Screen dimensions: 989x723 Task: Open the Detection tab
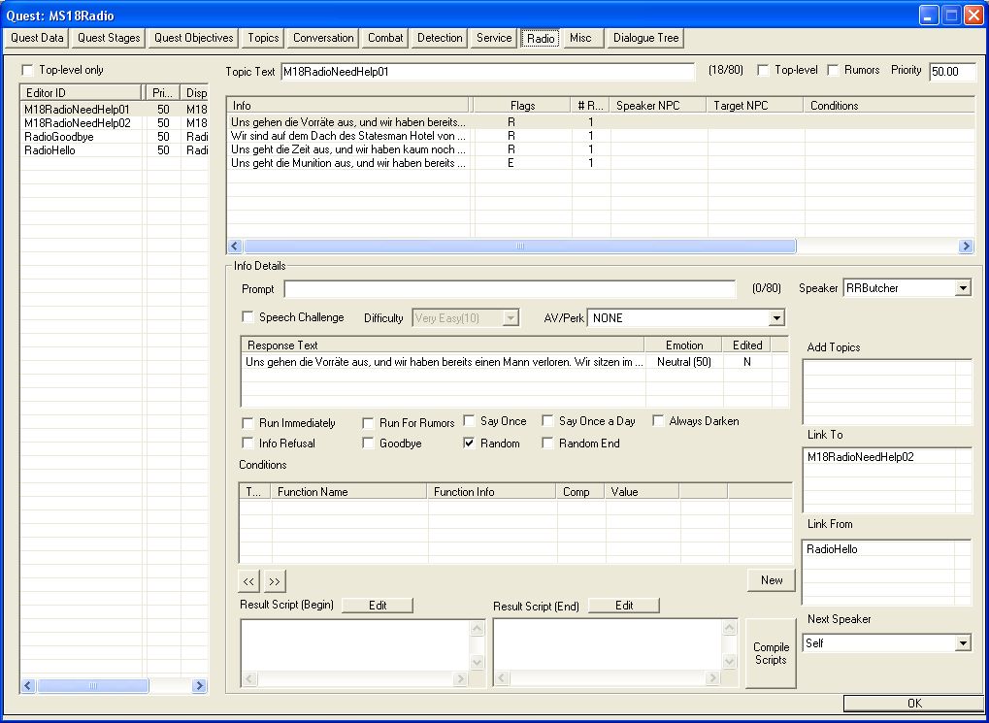(x=440, y=38)
